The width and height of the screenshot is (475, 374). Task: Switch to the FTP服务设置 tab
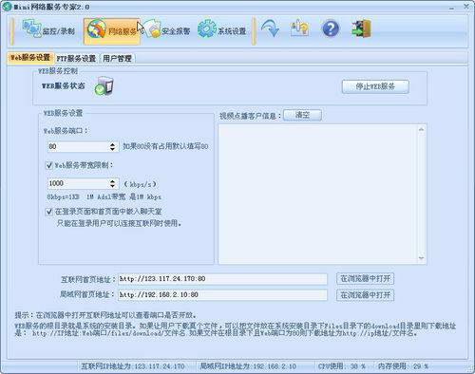(x=76, y=58)
